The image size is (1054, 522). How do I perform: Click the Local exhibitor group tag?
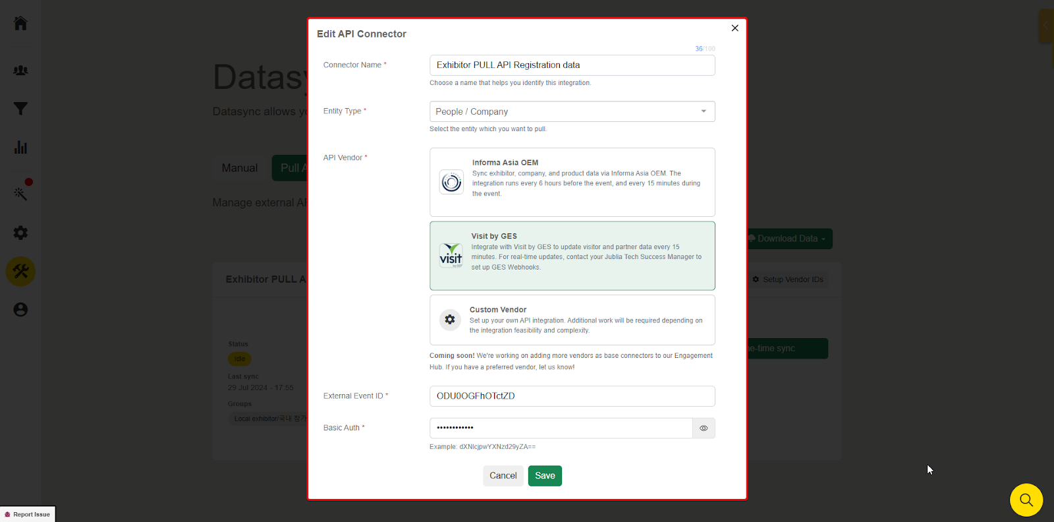(x=269, y=419)
